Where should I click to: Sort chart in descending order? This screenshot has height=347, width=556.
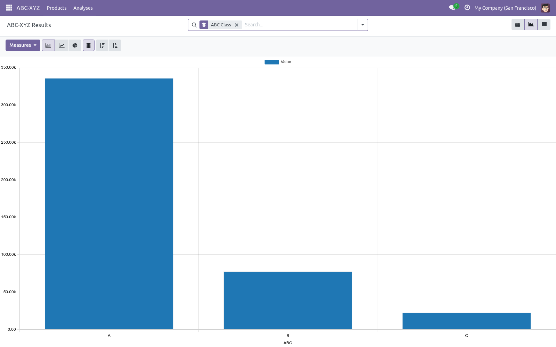(102, 45)
